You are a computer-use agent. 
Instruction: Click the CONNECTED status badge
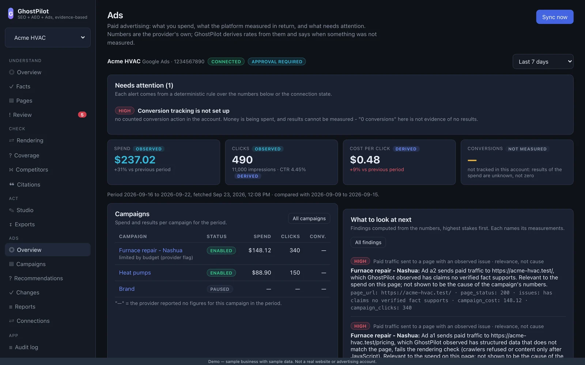(x=226, y=62)
